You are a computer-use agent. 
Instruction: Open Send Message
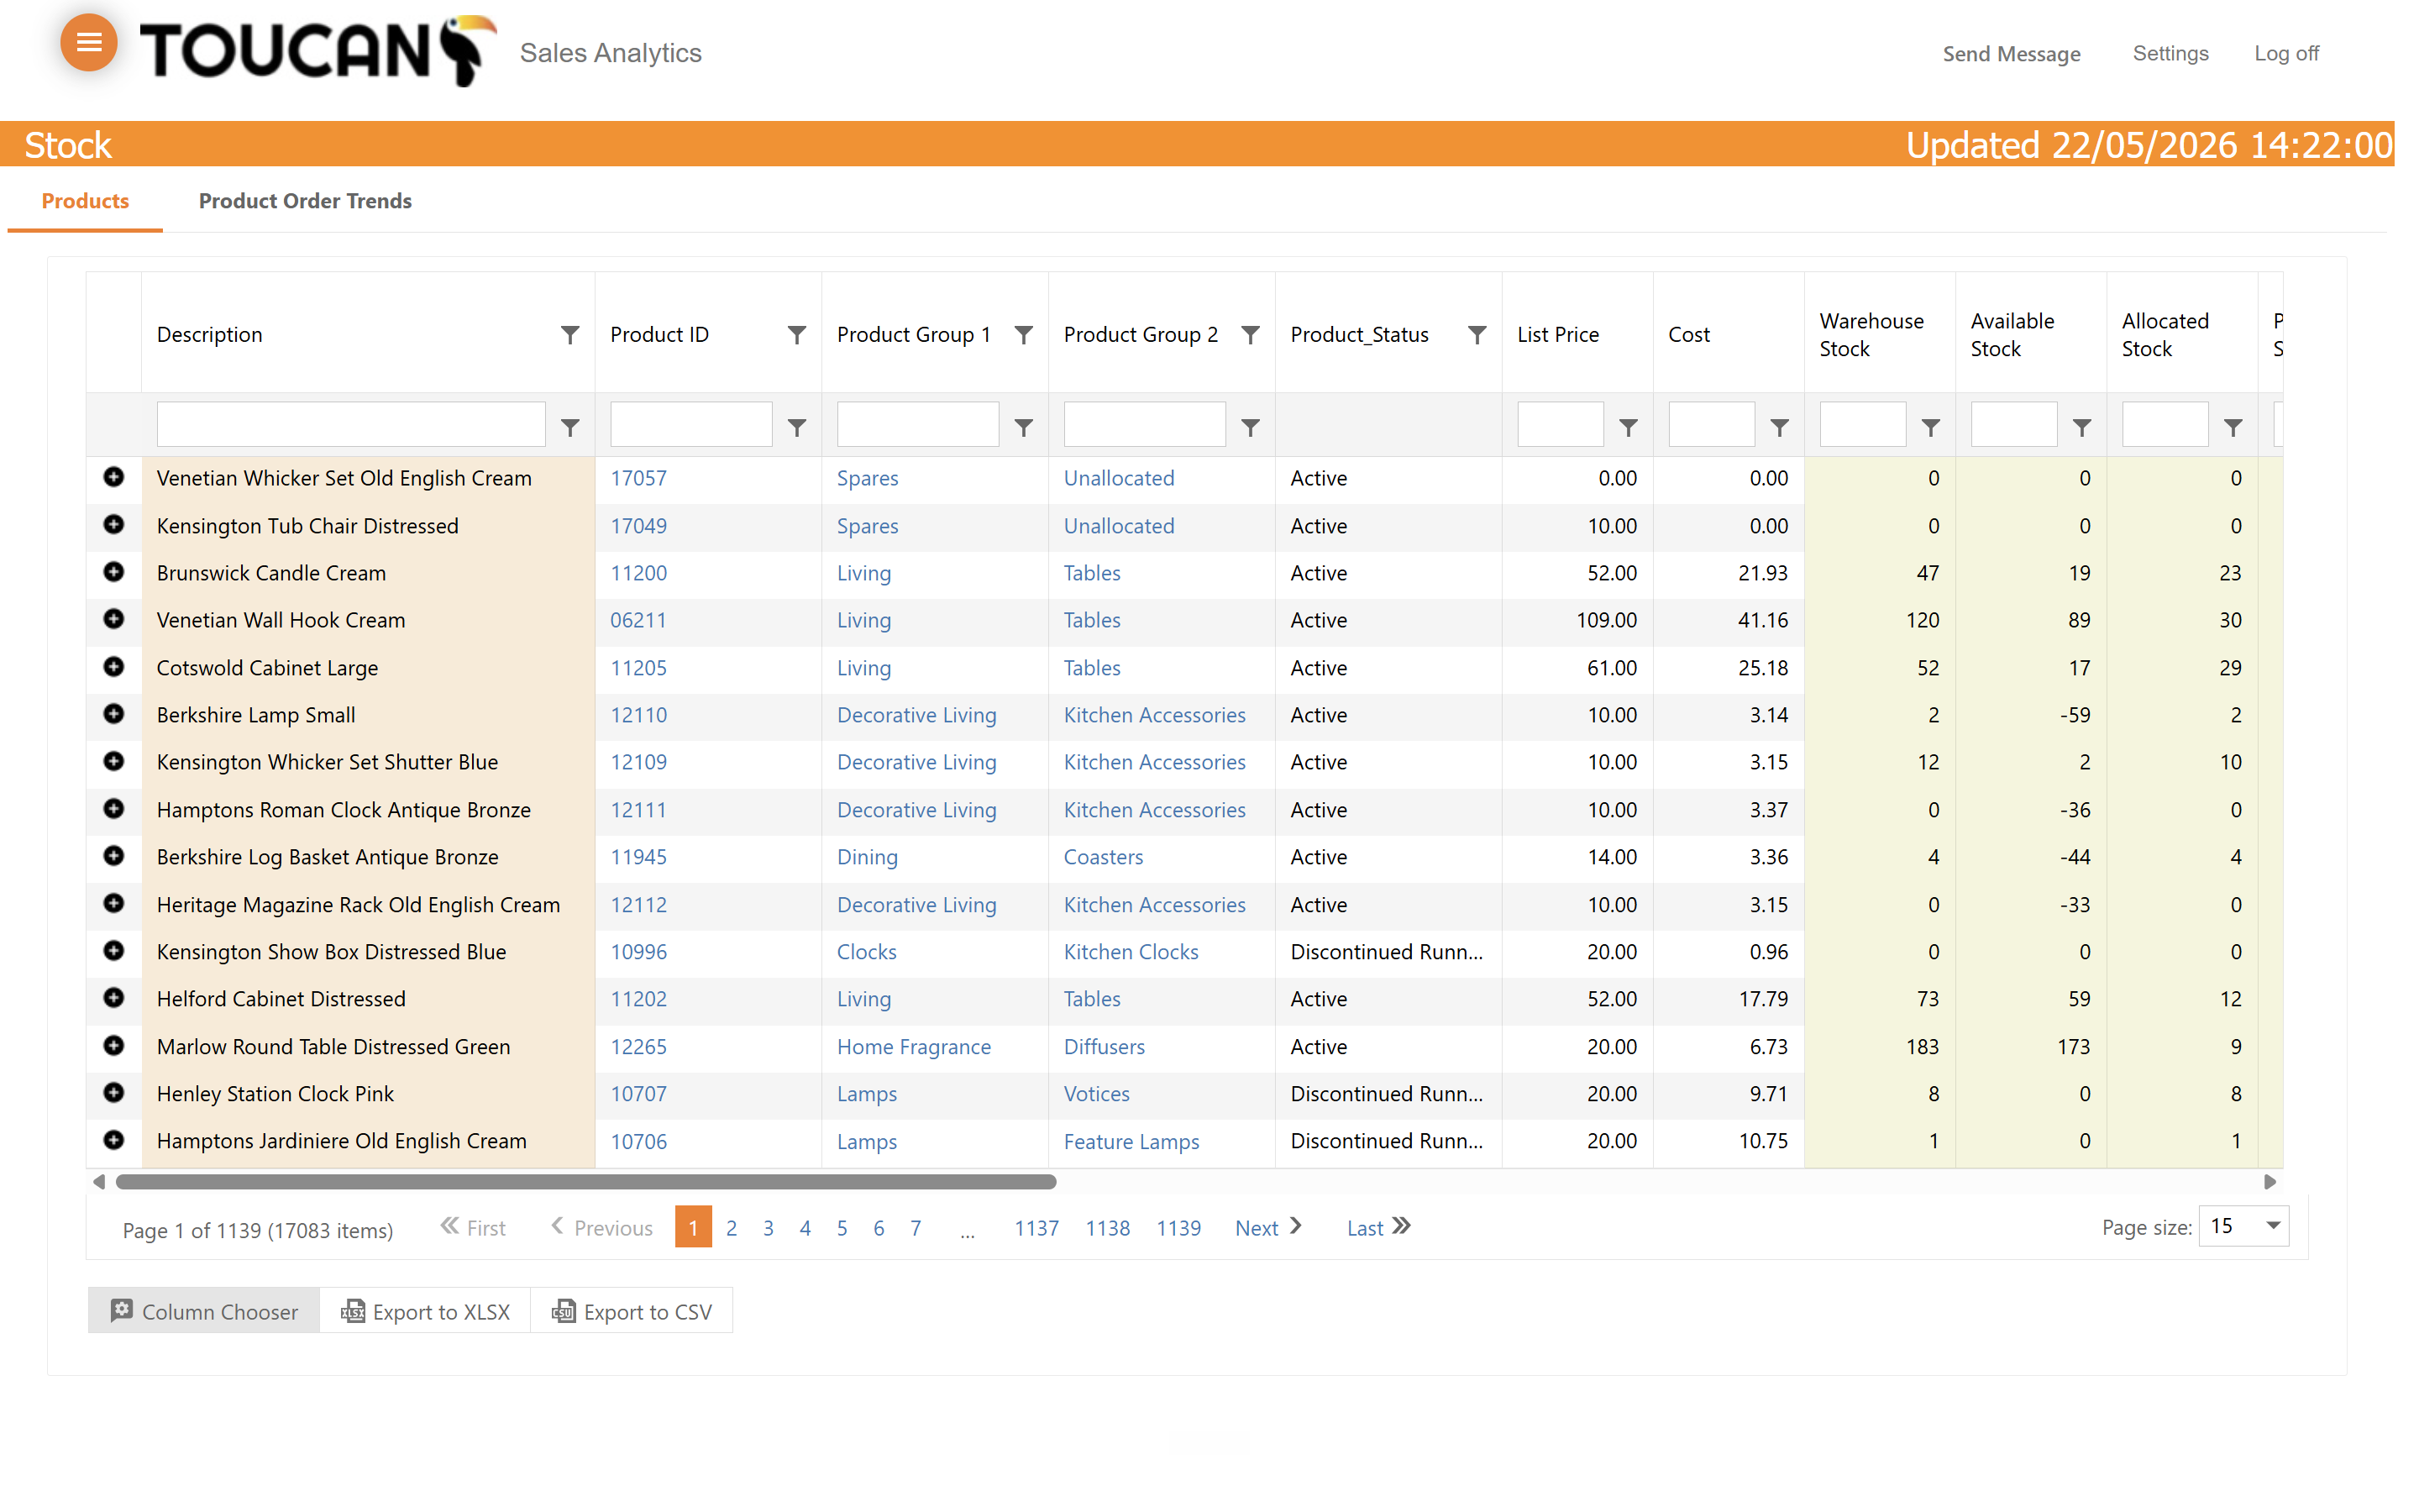pos(2011,54)
